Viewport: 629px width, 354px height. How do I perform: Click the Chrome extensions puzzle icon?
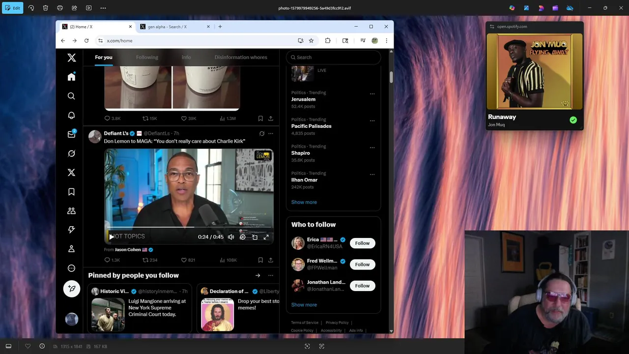(328, 41)
